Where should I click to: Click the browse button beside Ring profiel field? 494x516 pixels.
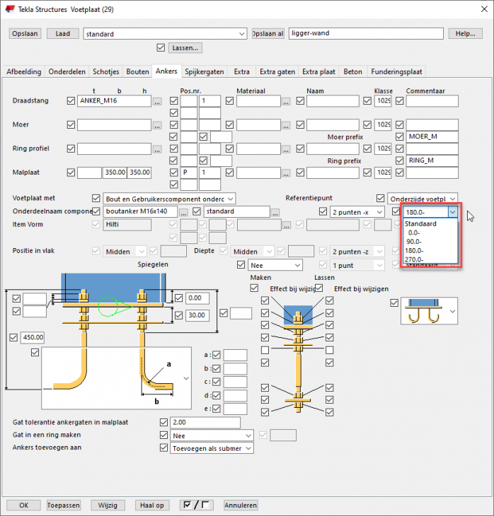point(157,149)
